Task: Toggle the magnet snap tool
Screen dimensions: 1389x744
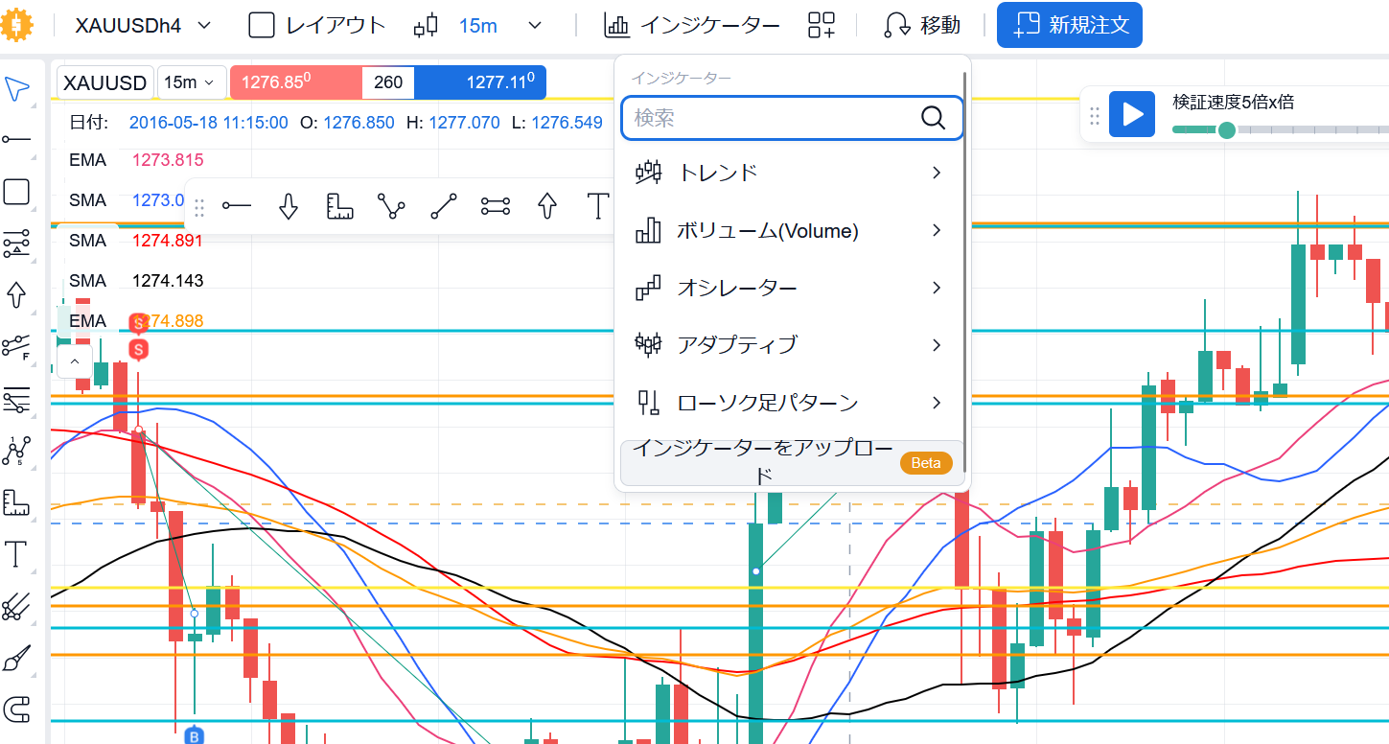Action: point(17,709)
